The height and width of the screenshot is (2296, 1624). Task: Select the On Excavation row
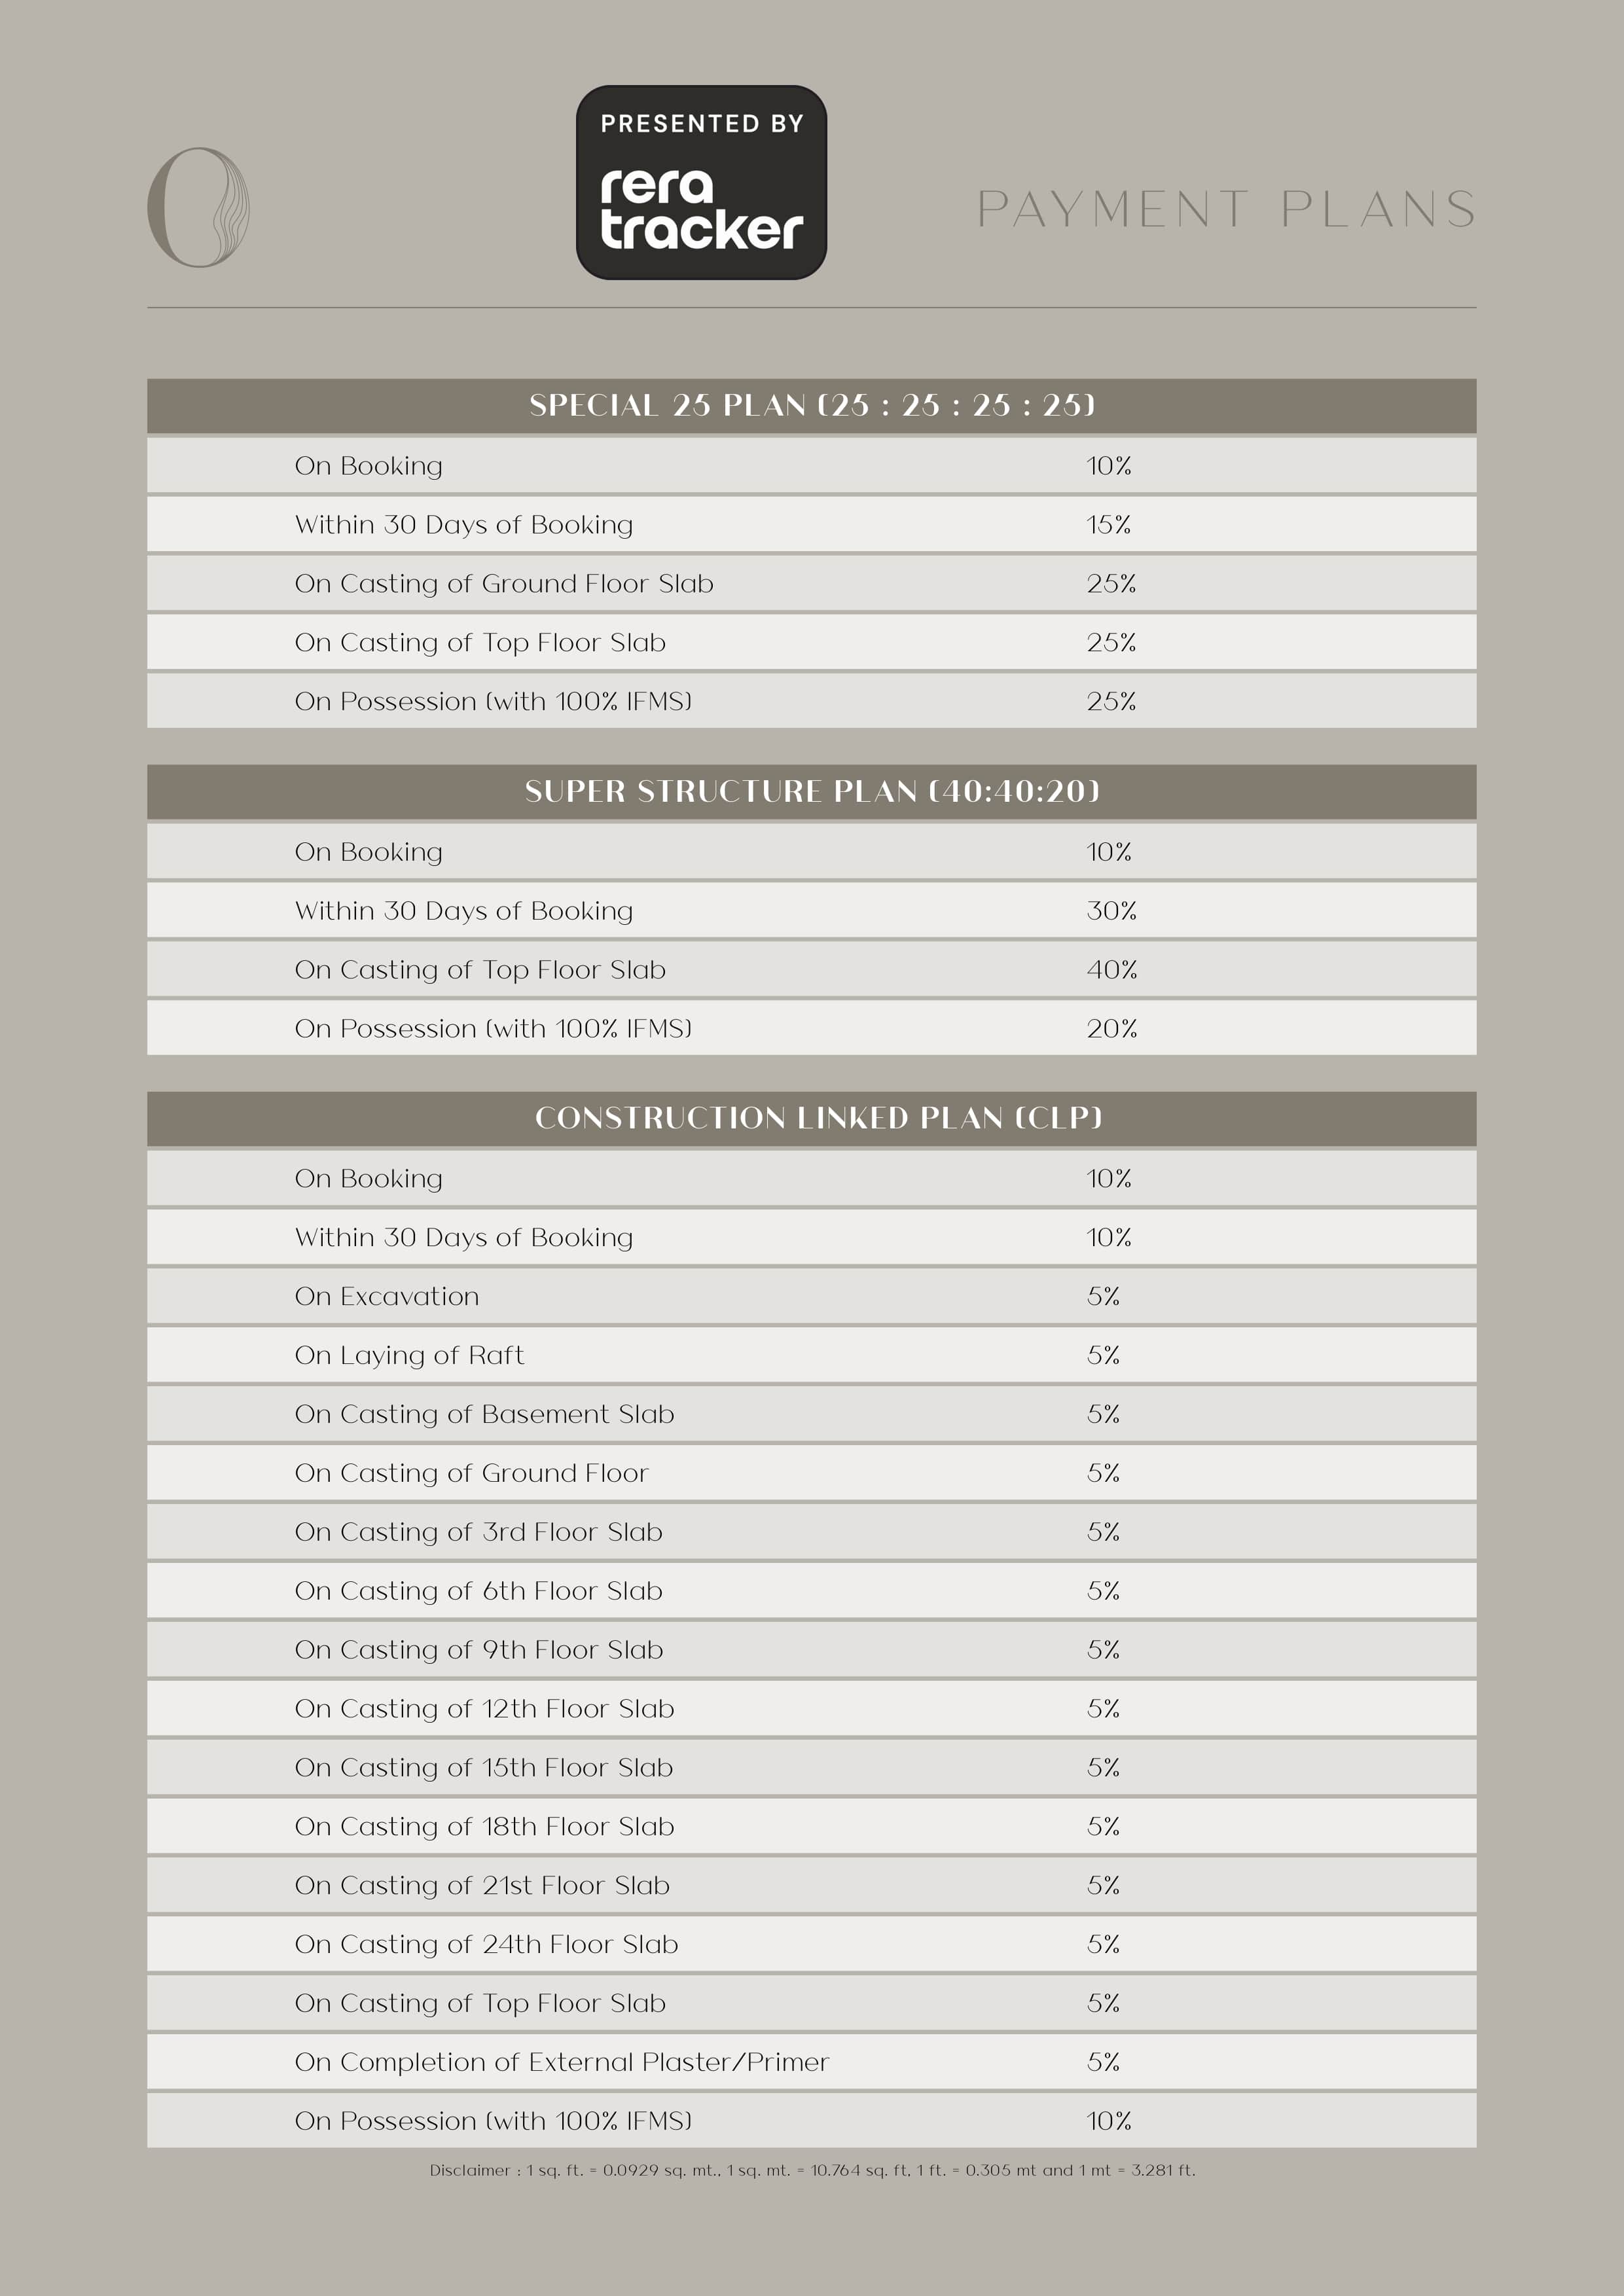(x=387, y=1296)
